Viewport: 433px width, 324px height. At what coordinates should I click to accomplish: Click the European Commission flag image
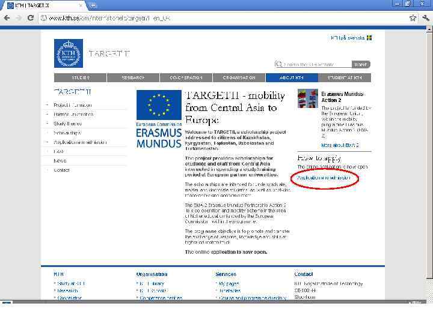(x=159, y=105)
